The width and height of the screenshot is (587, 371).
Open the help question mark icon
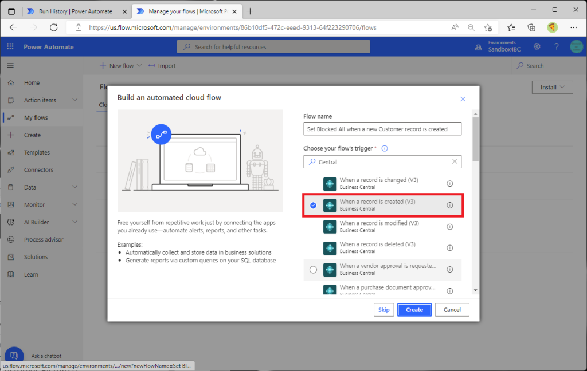[556, 46]
